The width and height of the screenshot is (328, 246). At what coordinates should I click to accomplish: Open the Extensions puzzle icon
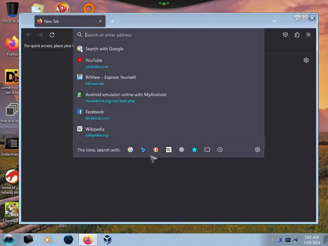coord(297,35)
